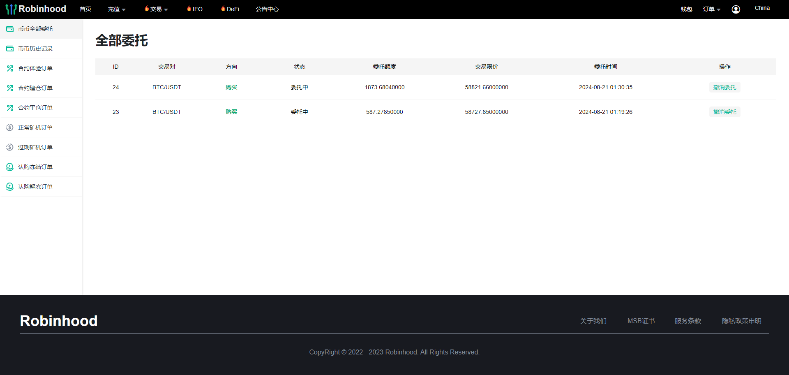Click the percent icon beside 合约体验订单
Viewport: 789px width, 375px height.
pyautogui.click(x=10, y=68)
